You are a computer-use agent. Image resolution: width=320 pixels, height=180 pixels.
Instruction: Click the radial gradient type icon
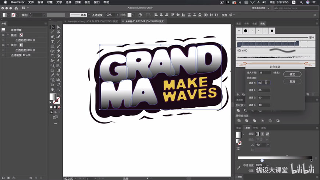[x=262, y=134]
